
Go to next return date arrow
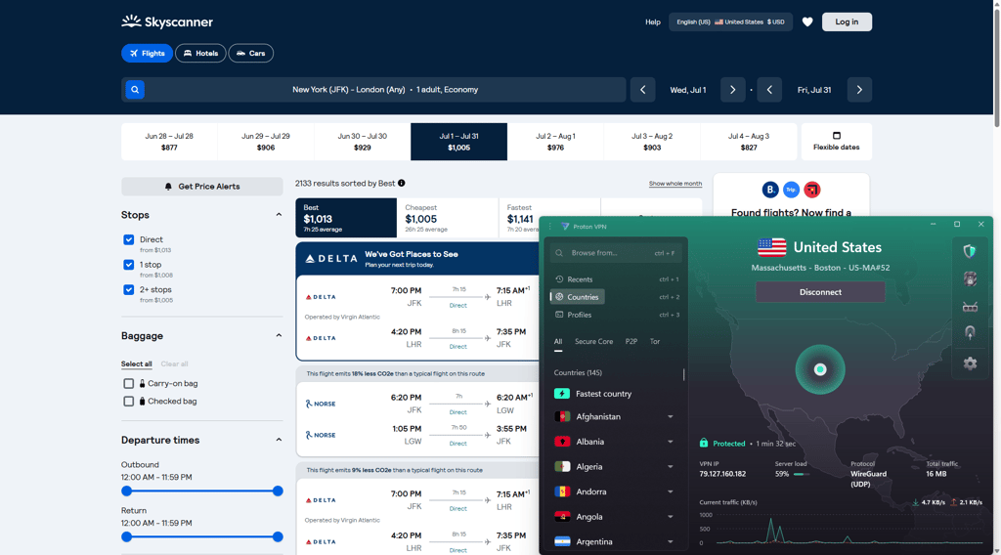(859, 90)
